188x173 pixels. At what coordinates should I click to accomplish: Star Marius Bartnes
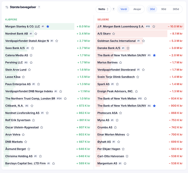[120, 62]
